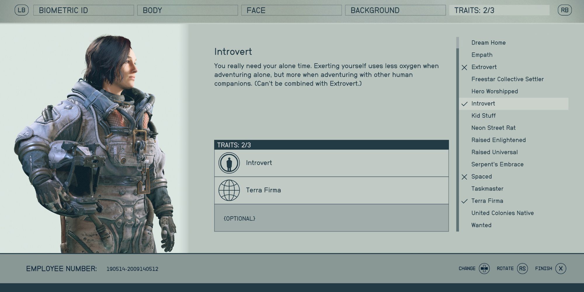Click the X mark beside Spaced
This screenshot has width=584, height=292.
(464, 177)
